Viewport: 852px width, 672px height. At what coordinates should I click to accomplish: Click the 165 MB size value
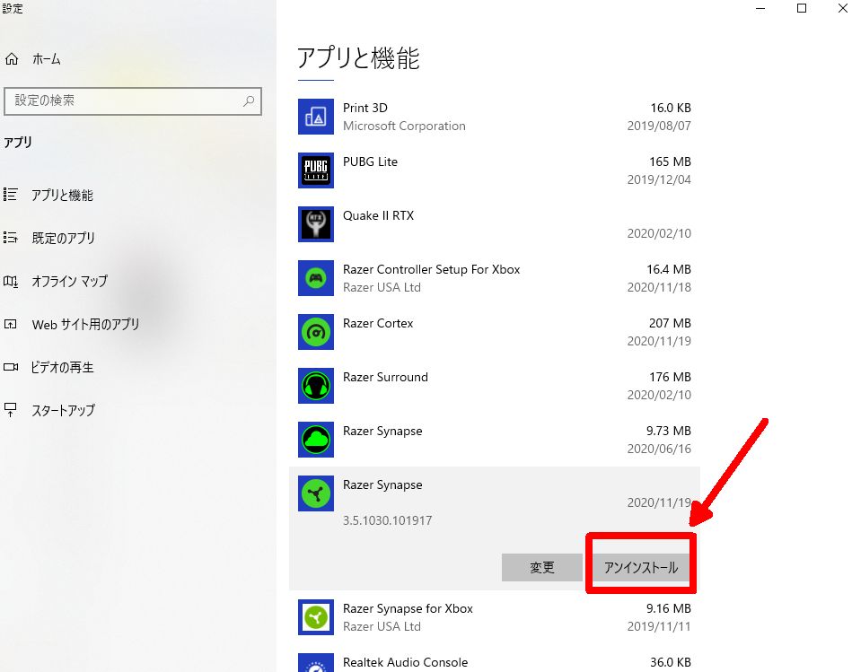[x=670, y=161]
